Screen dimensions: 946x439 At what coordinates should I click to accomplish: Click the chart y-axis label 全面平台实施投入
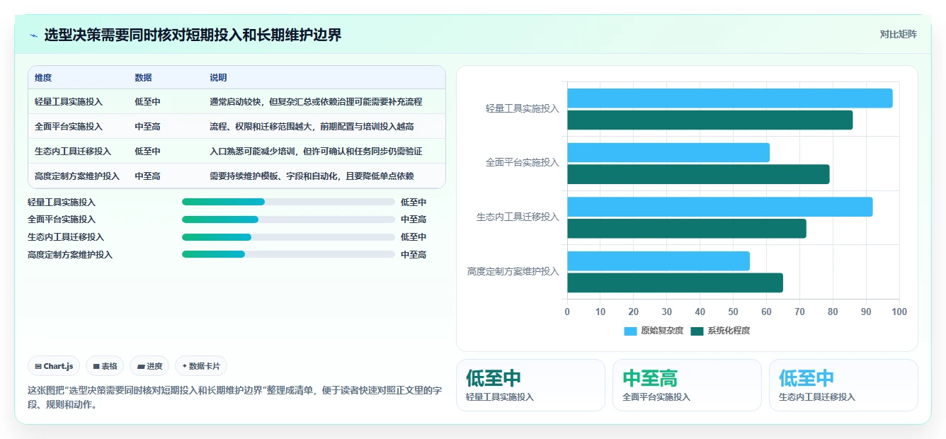click(x=523, y=162)
